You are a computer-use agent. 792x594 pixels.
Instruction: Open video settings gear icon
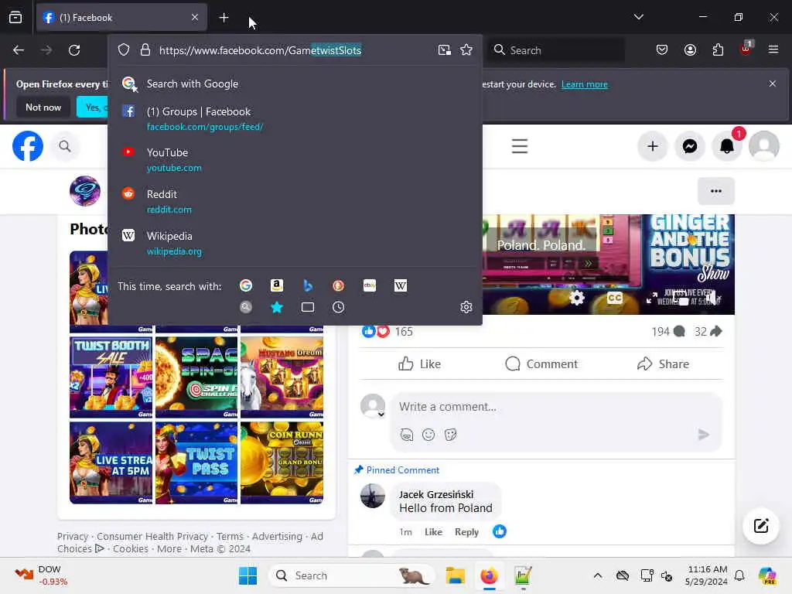(577, 298)
